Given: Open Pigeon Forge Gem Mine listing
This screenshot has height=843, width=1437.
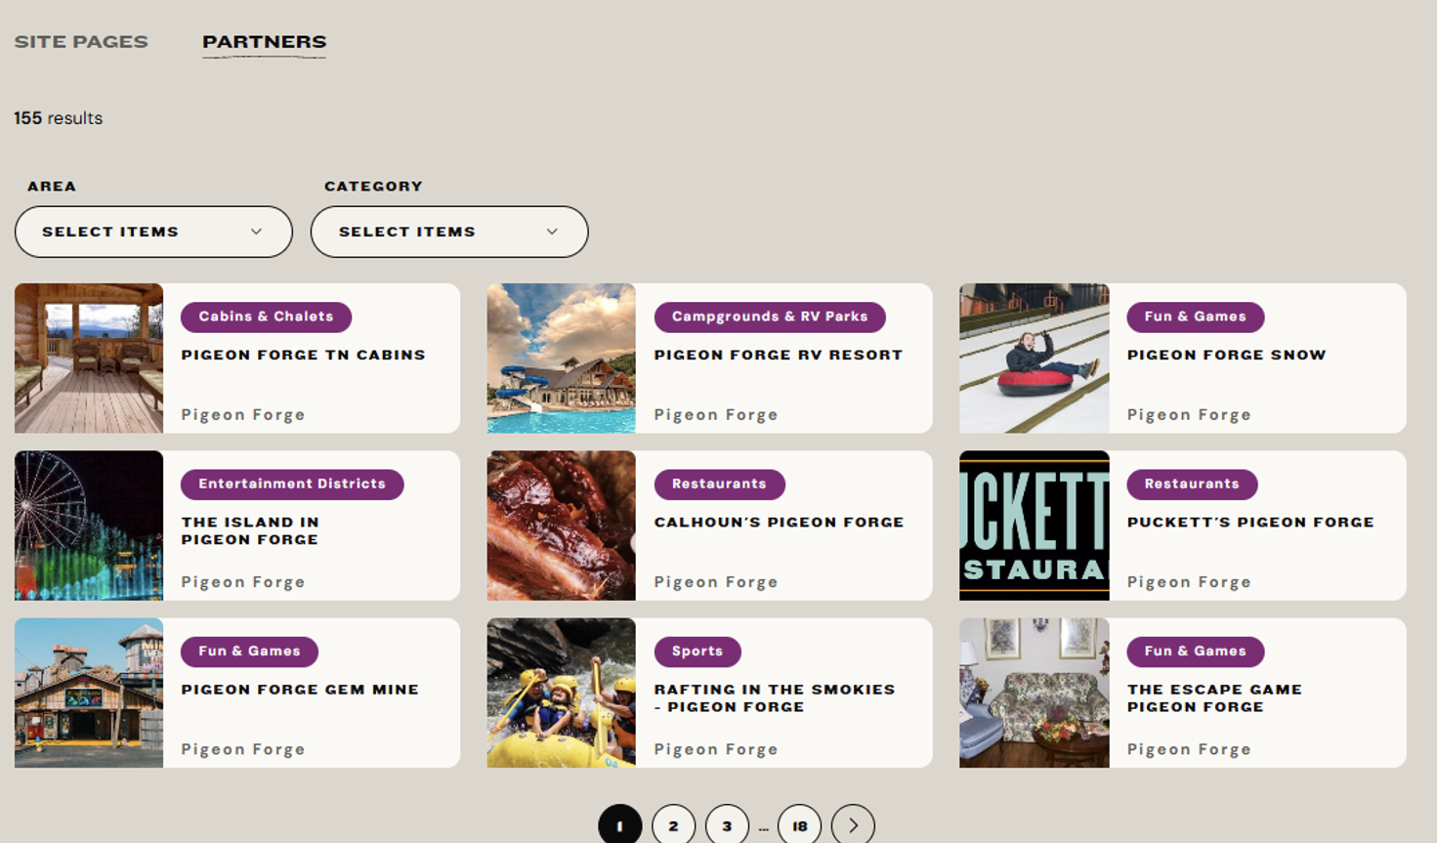Looking at the screenshot, I should coord(300,689).
